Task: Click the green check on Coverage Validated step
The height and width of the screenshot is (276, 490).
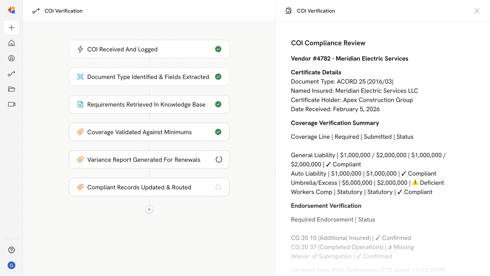Action: pyautogui.click(x=218, y=132)
